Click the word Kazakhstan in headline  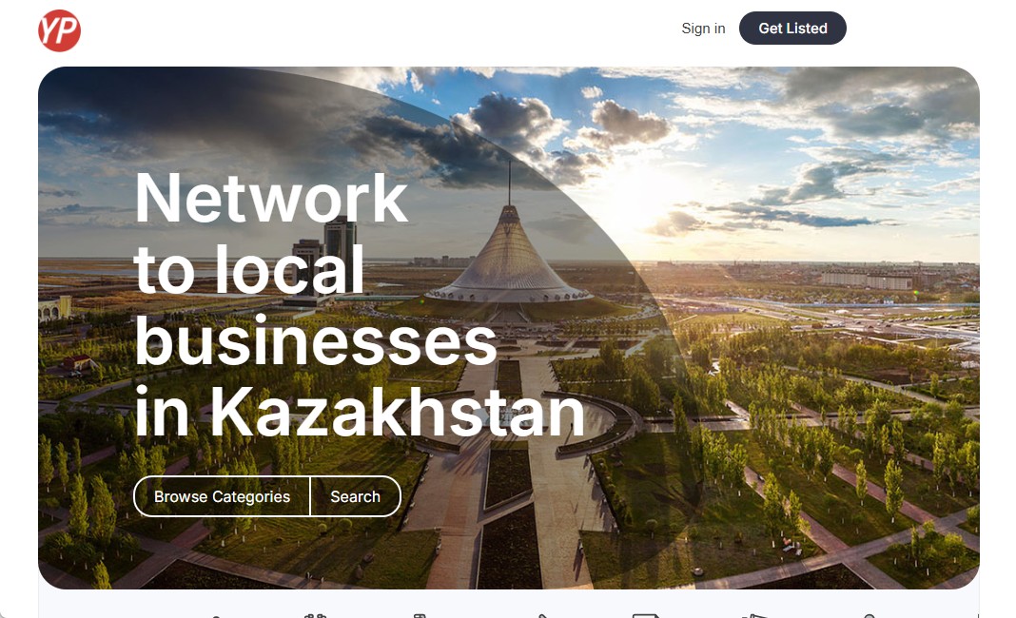click(398, 412)
